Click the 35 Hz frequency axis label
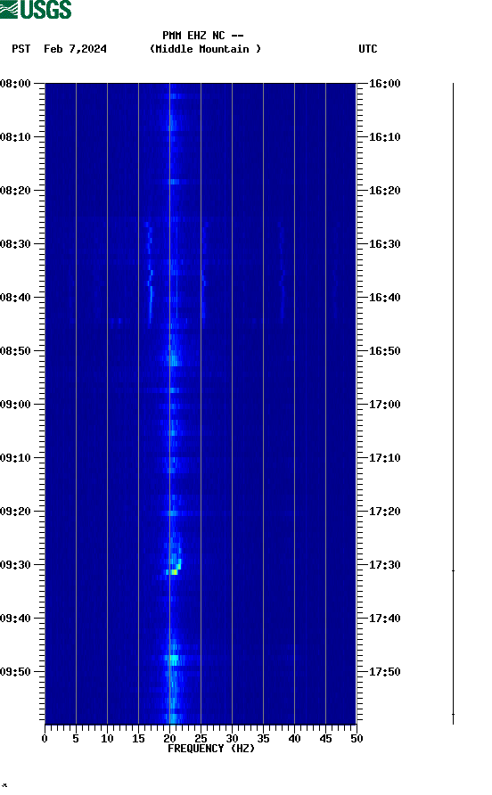Viewport: 492px width, 795px height. 263,739
